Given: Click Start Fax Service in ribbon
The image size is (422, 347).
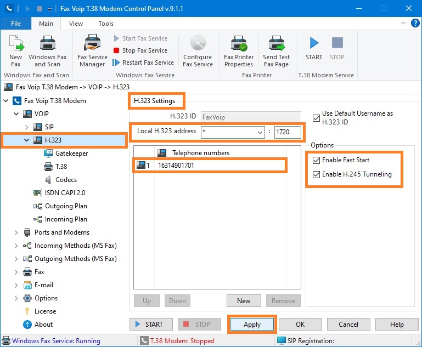Looking at the screenshot, I should click(140, 38).
